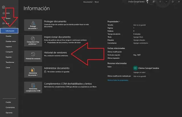Open Guardar como in the sidebar

tap(11, 41)
